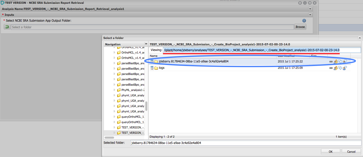Click the last user-comment icon on logs row
The height and width of the screenshot is (157, 363).
pyautogui.click(x=345, y=68)
